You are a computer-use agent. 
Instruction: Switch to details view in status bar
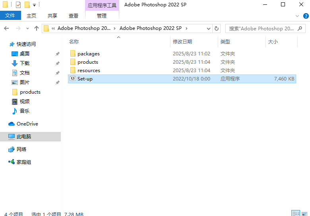(296, 214)
